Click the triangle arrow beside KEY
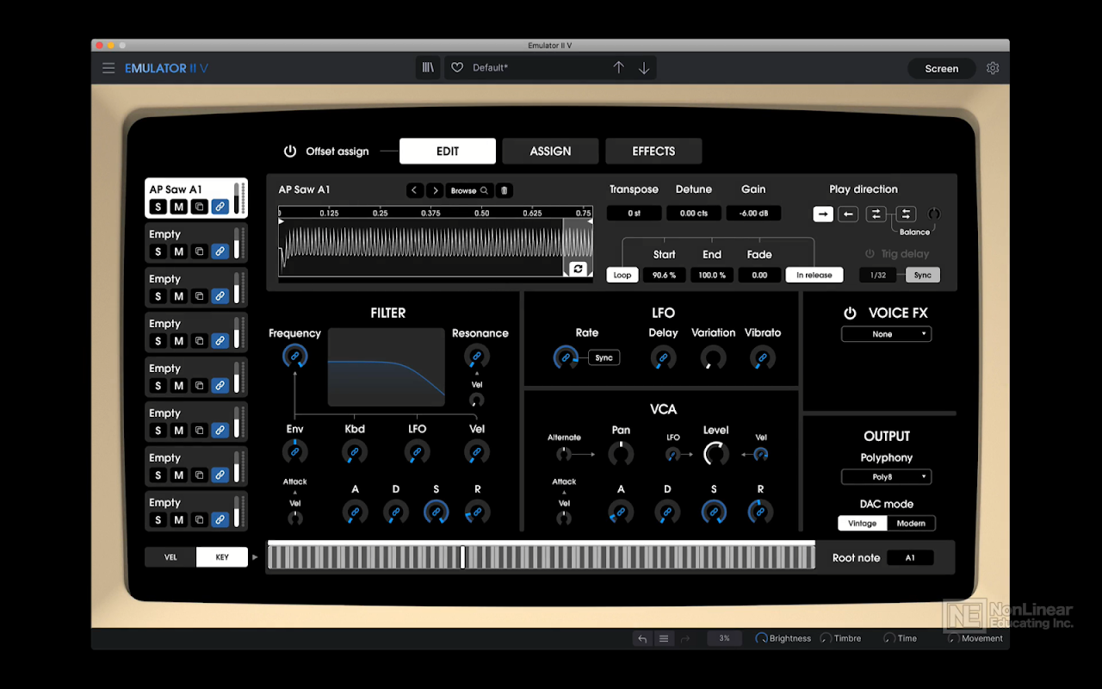The image size is (1102, 689). click(x=255, y=557)
